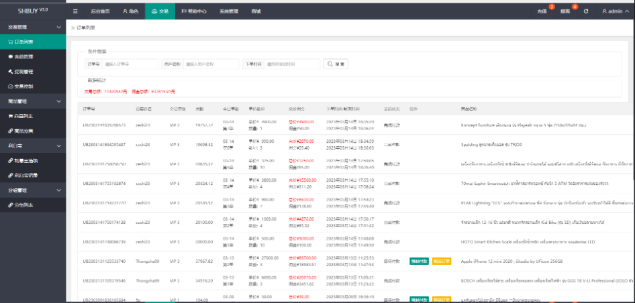635x303 pixels.
Task: Click orange button in order UB2303091836105694 row
Action: [x=442, y=300]
